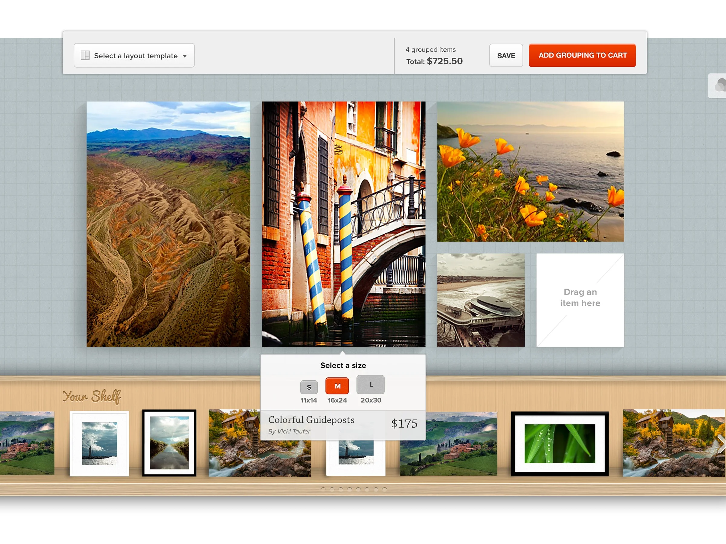
Task: Select the large L 20x30 size
Action: coord(371,385)
